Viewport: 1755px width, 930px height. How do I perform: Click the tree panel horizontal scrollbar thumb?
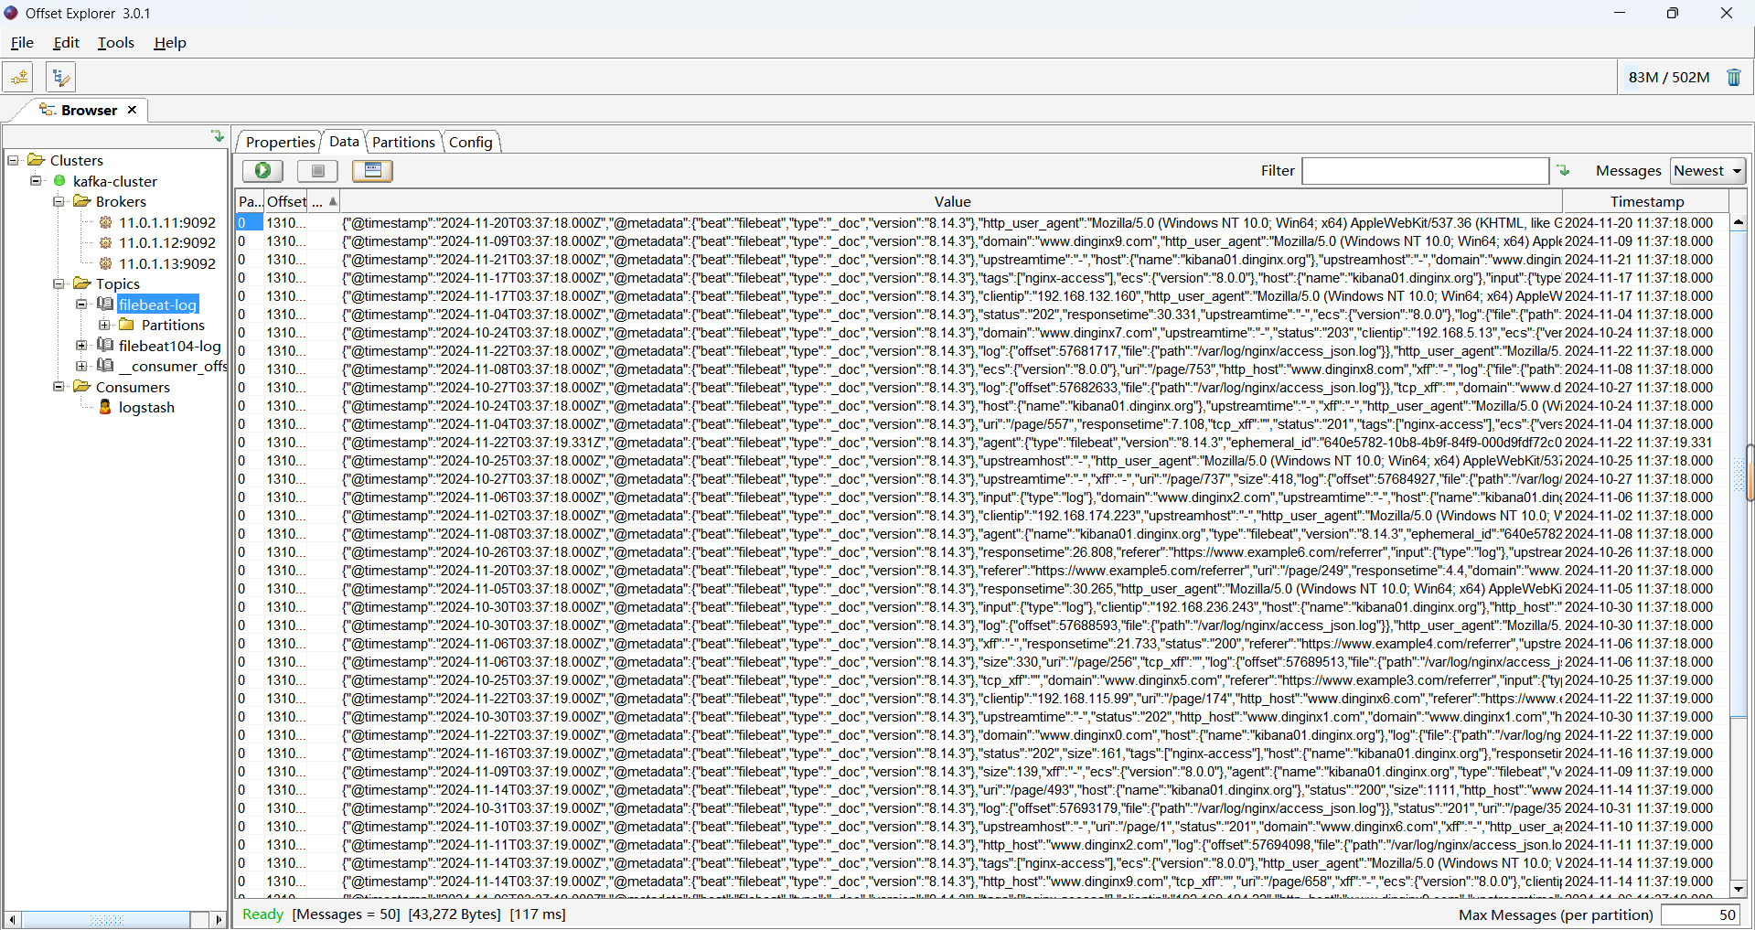click(107, 919)
